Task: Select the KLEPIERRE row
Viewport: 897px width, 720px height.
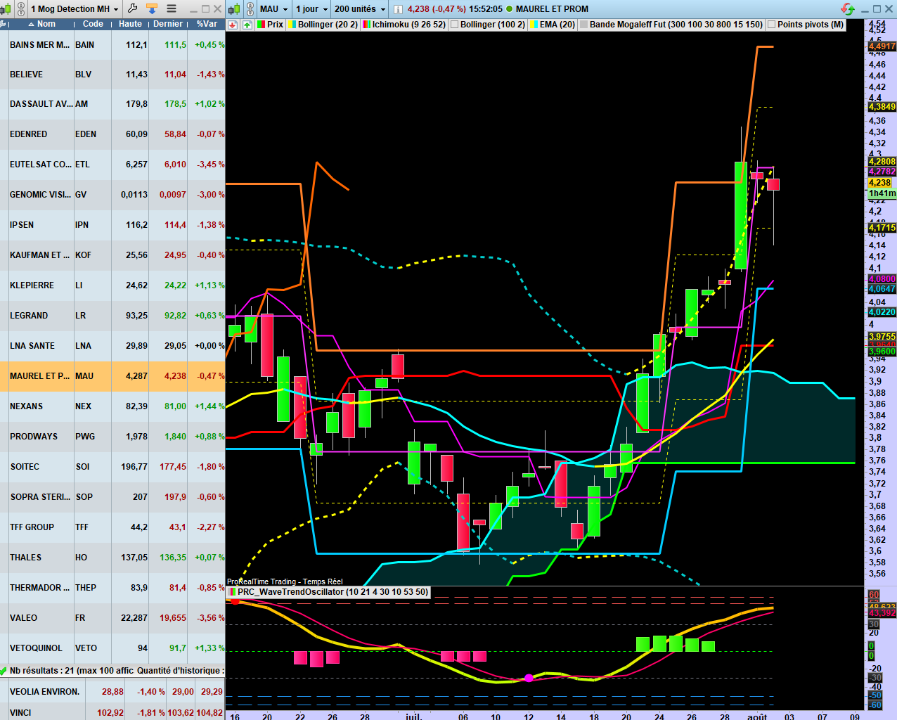Action: point(112,285)
